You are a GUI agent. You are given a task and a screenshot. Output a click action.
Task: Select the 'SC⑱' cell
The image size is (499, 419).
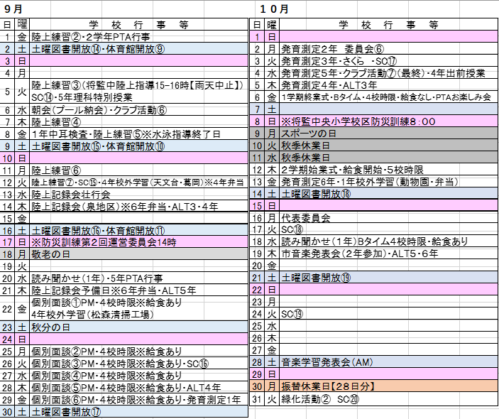[x=388, y=229]
